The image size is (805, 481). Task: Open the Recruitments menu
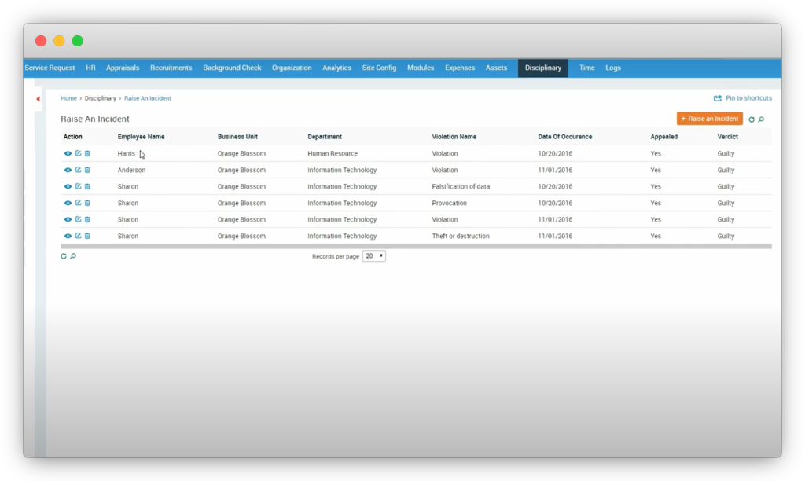click(x=171, y=68)
